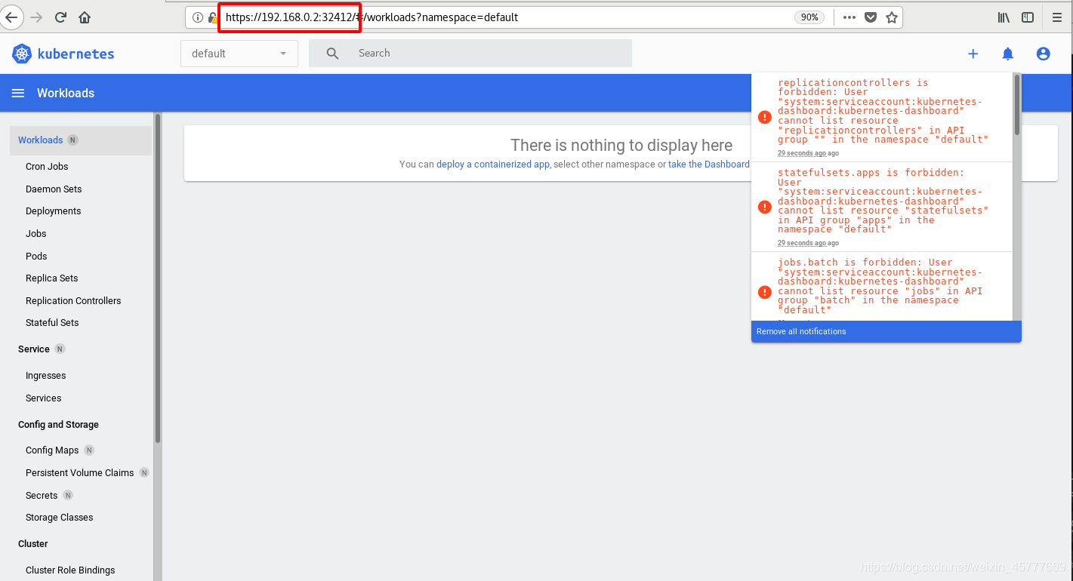Click into the Search field
The image size is (1073, 581).
tap(470, 54)
